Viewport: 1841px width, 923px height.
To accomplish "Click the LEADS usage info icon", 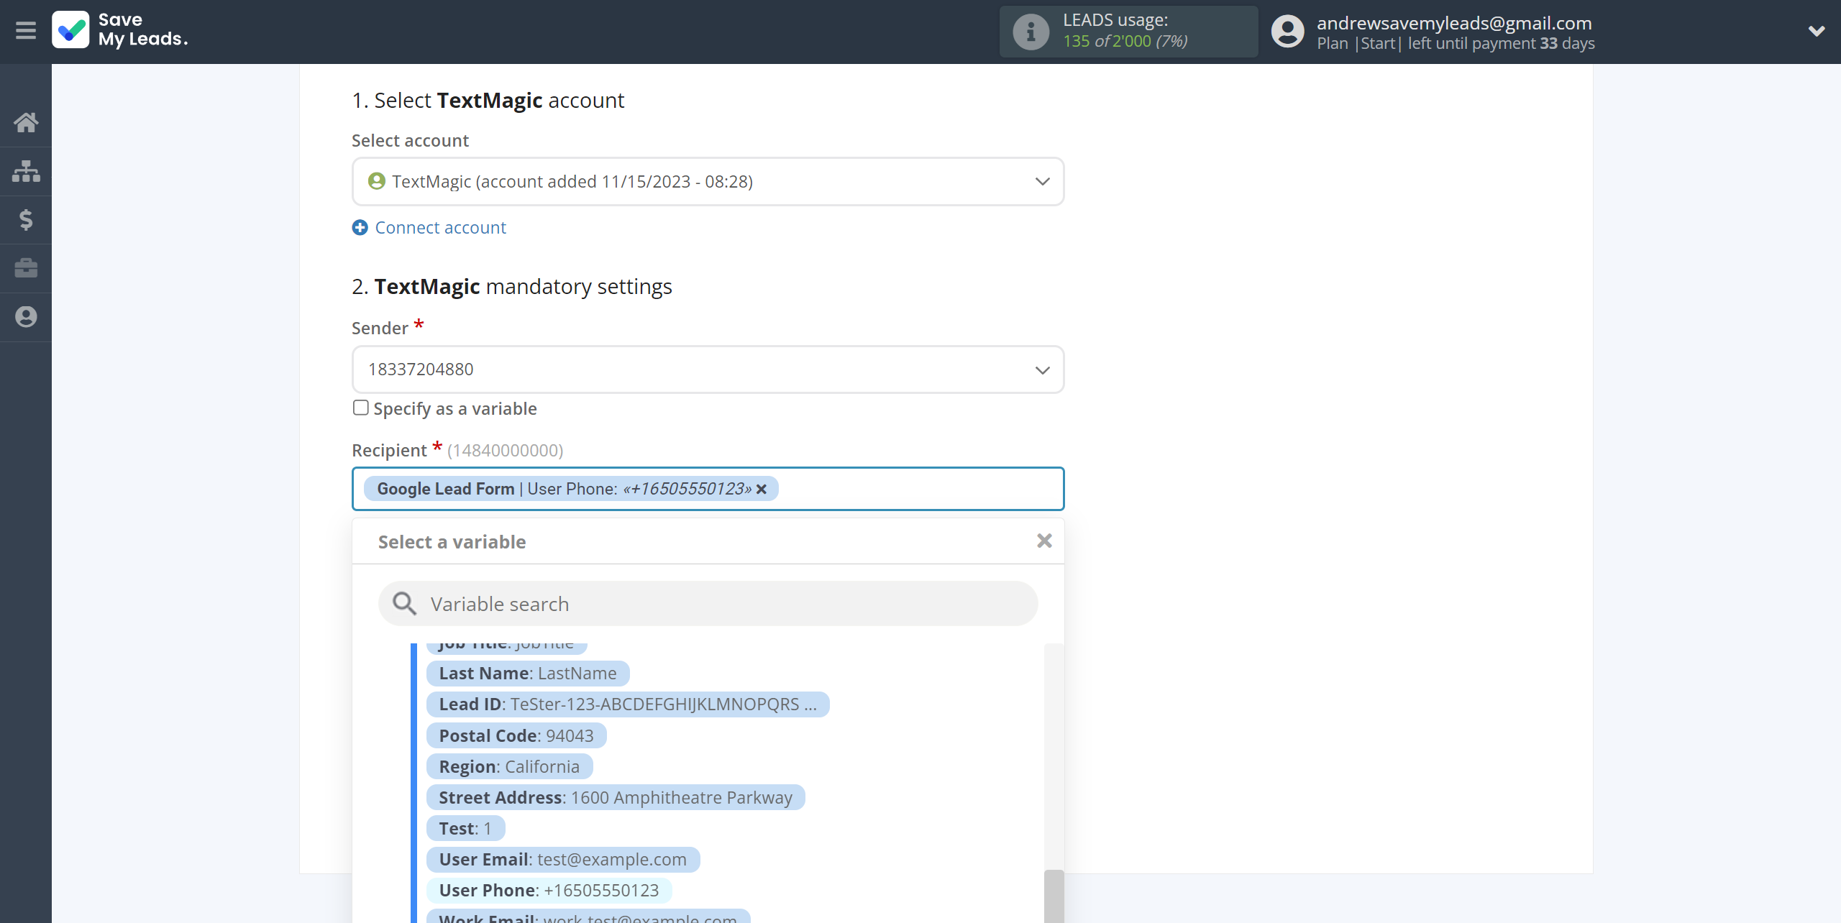I will click(x=1031, y=32).
